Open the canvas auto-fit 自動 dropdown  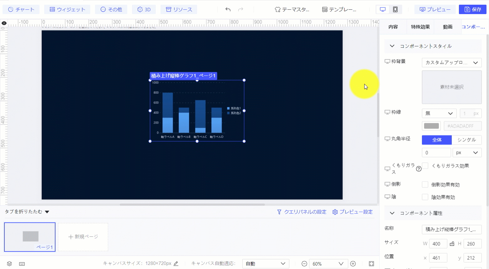266,264
